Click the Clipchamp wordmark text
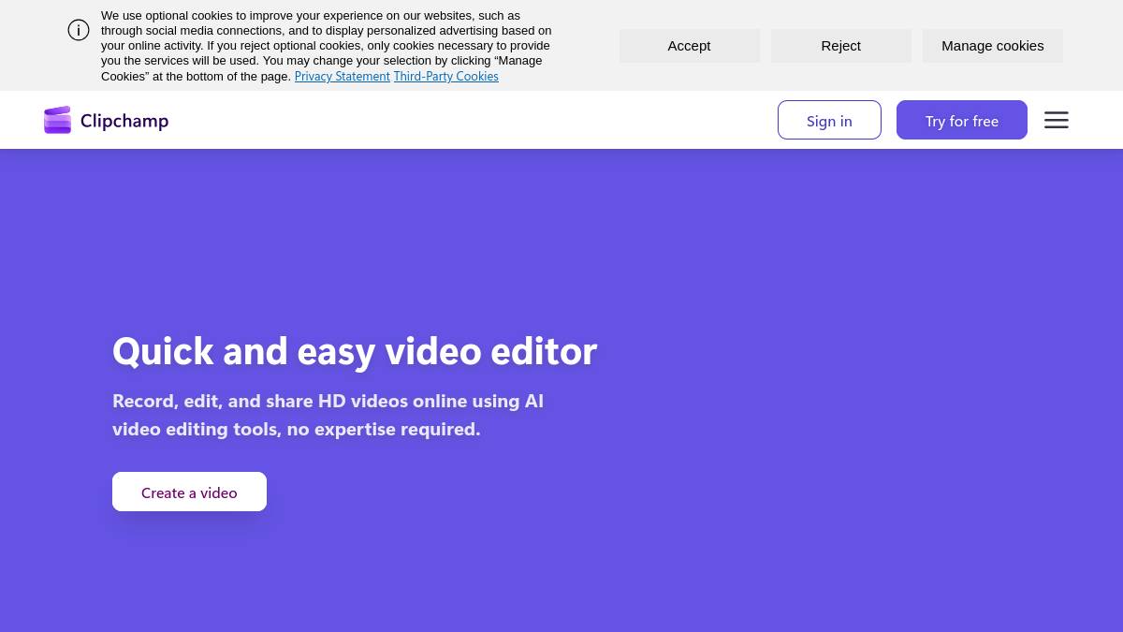 coord(124,121)
